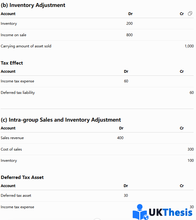Click the Cost of sales label
Viewport: 196px width, 220px height.
click(x=11, y=149)
